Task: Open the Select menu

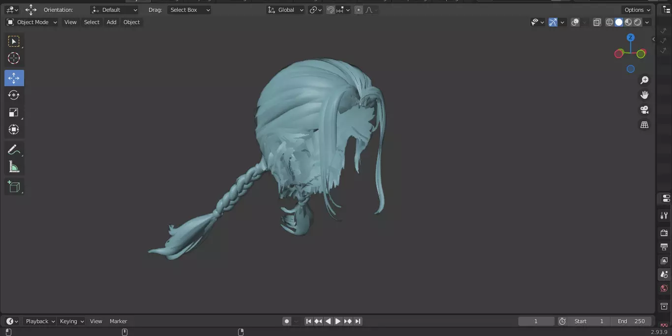Action: coord(92,22)
